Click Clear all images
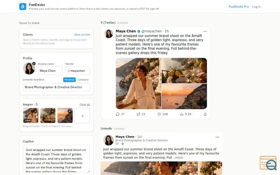The image size is (280, 175). click(x=85, y=104)
